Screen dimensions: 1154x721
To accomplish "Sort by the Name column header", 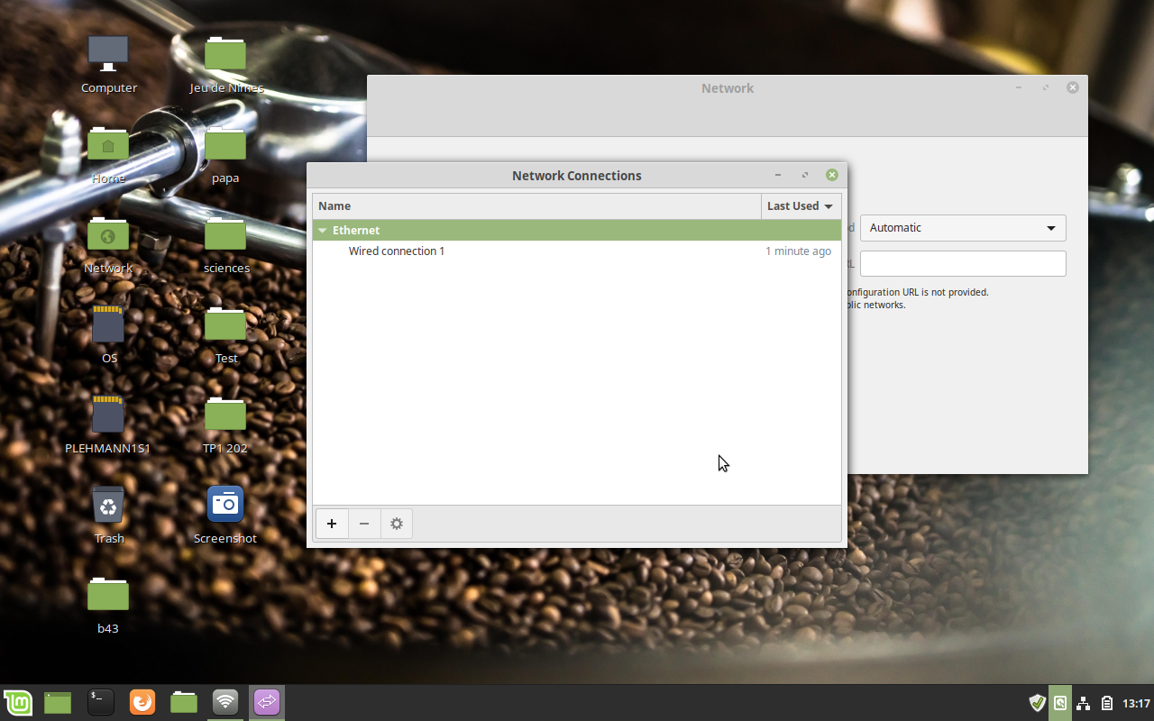I will click(536, 206).
